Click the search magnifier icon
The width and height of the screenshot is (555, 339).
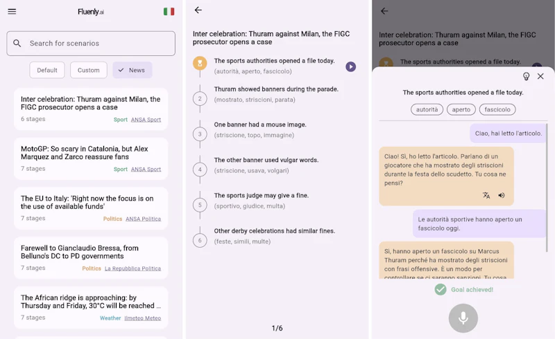17,43
